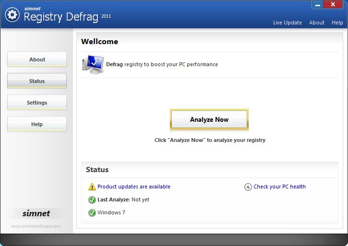Click the yellow warning triangle icon
Screen dimensions: 348x246
(x=92, y=187)
